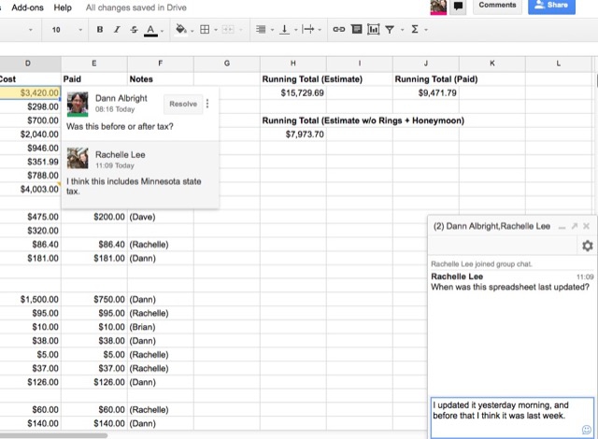The image size is (598, 439).
Task: Select the (Dave) notes cell
Action: (x=161, y=217)
